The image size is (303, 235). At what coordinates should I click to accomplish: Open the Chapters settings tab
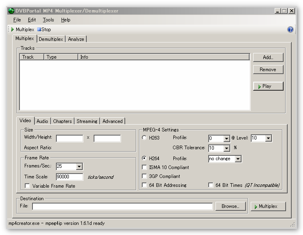tap(62, 121)
